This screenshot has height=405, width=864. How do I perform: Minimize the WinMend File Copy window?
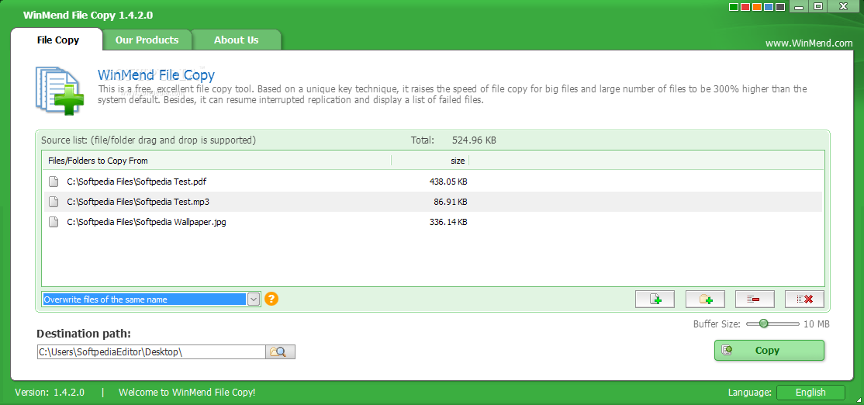tap(798, 7)
